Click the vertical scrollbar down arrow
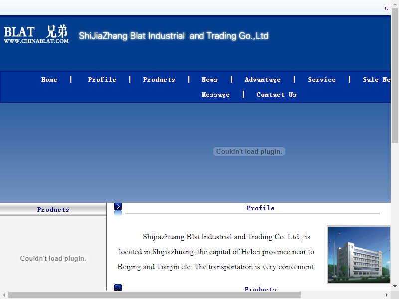 point(395,286)
